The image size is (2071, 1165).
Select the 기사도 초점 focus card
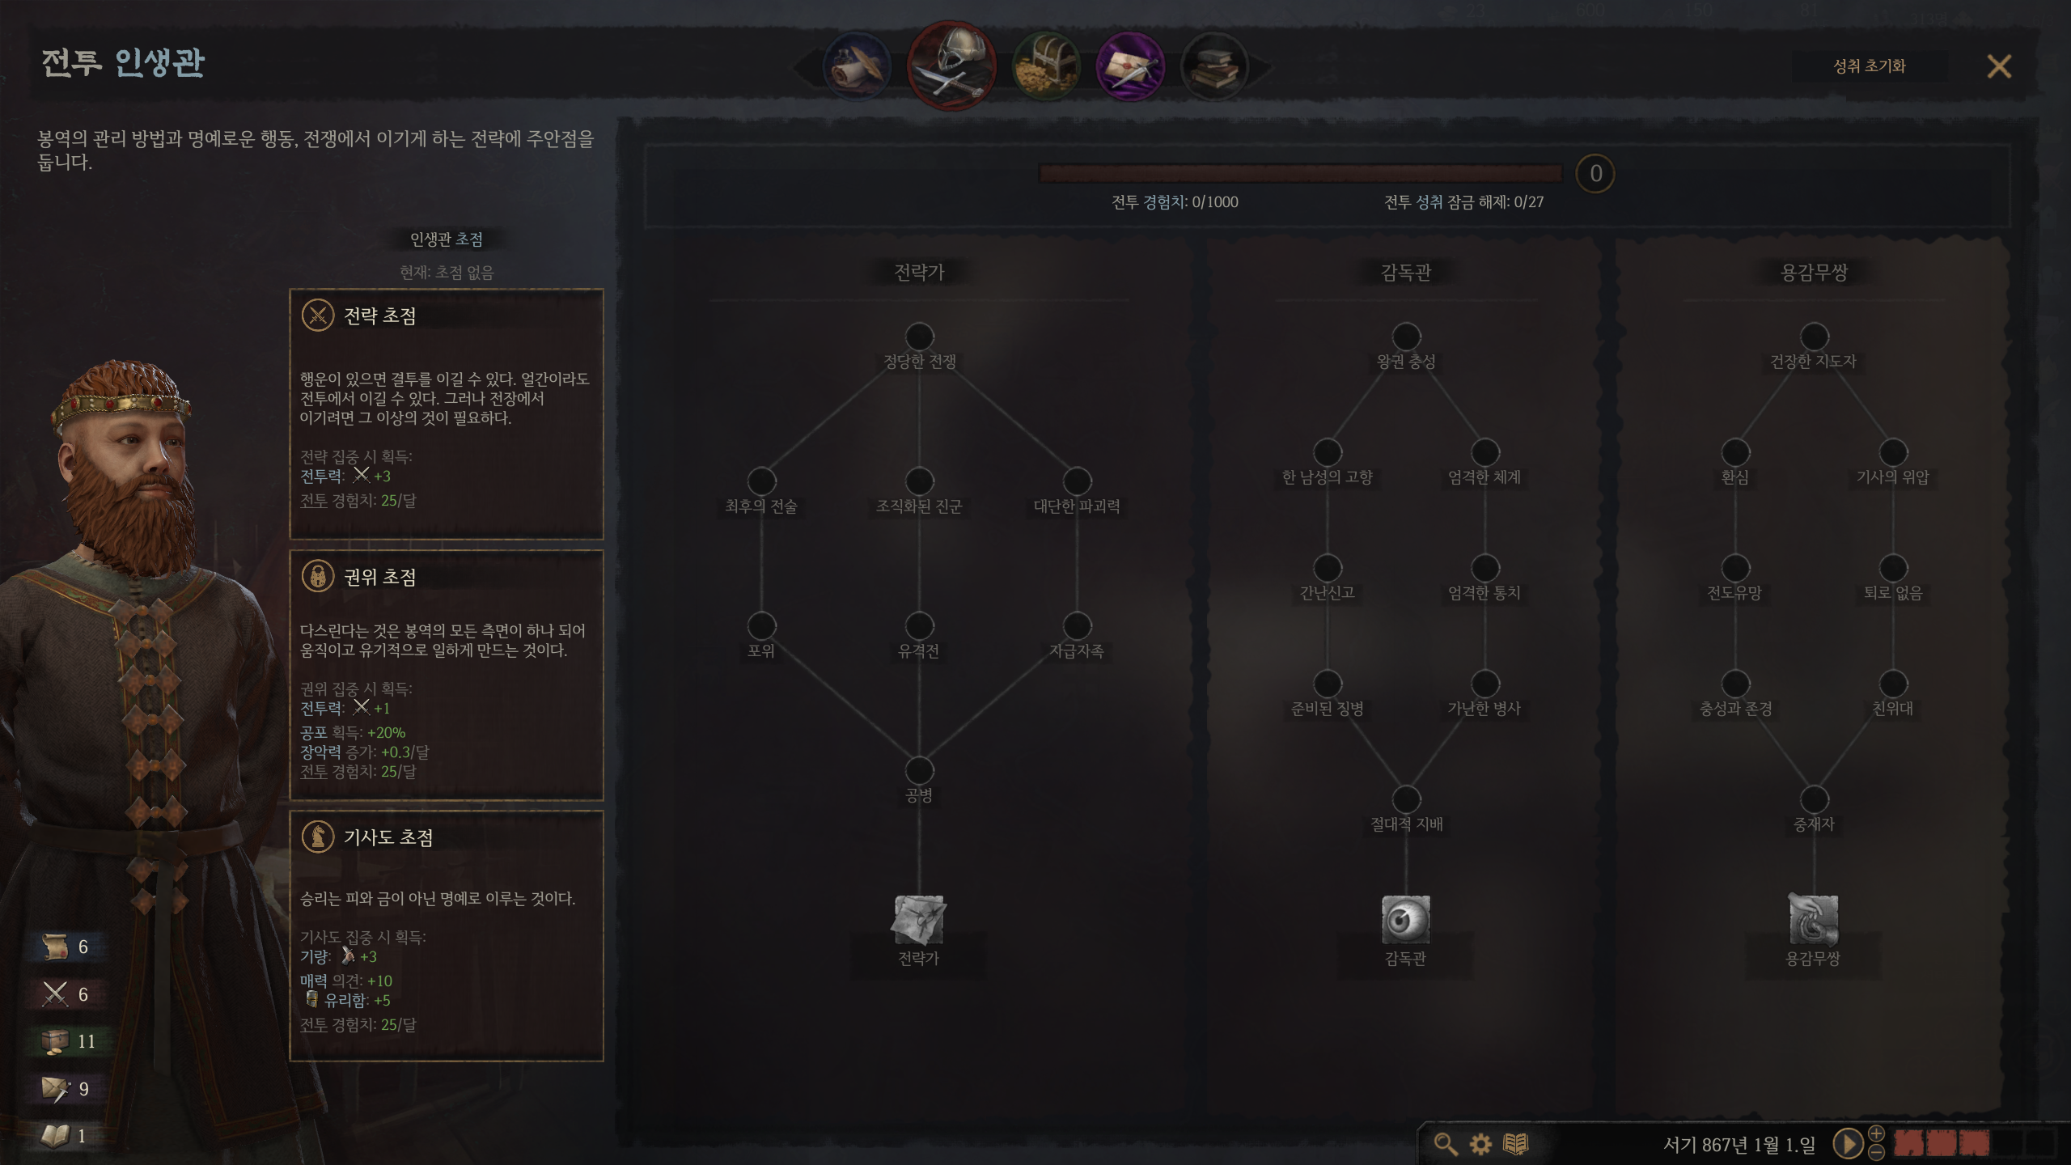(x=447, y=936)
